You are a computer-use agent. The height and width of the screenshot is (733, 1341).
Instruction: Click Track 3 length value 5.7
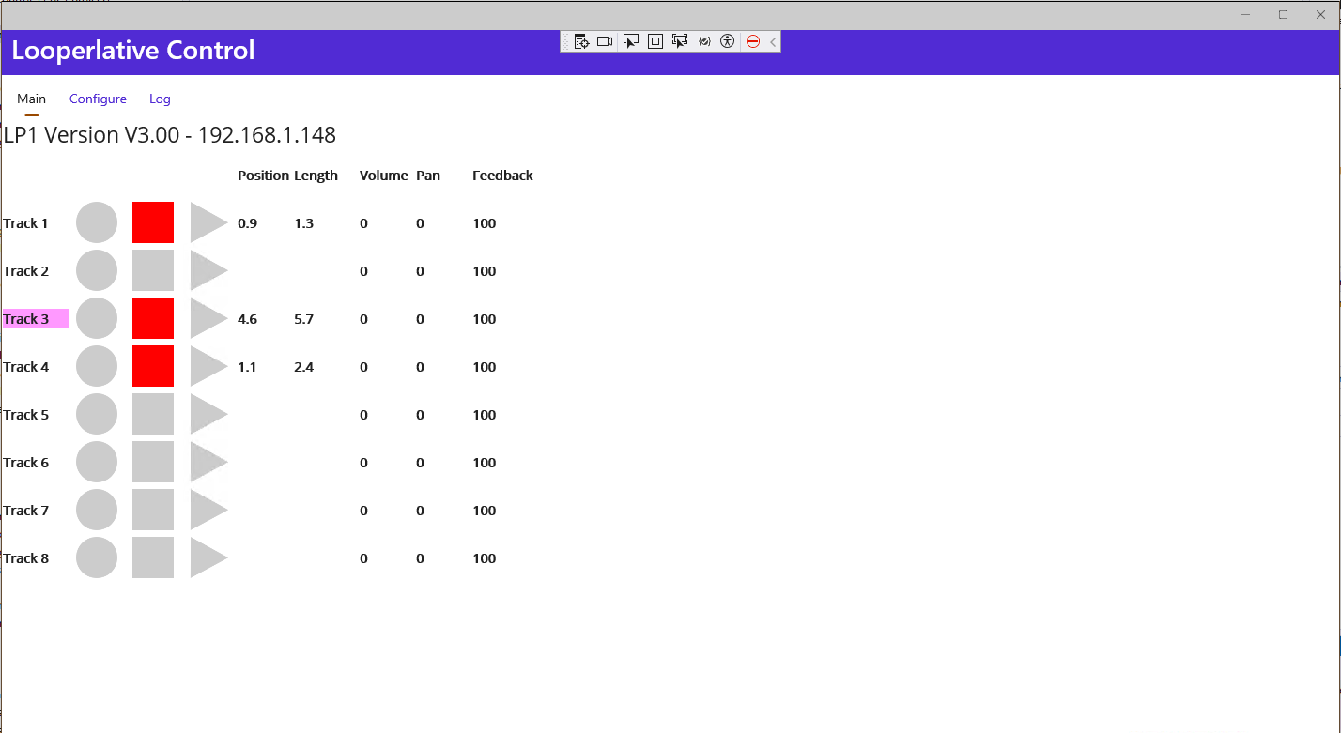pos(303,319)
